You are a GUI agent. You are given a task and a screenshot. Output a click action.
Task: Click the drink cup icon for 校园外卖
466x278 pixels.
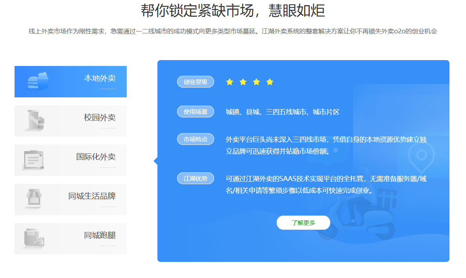point(35,120)
